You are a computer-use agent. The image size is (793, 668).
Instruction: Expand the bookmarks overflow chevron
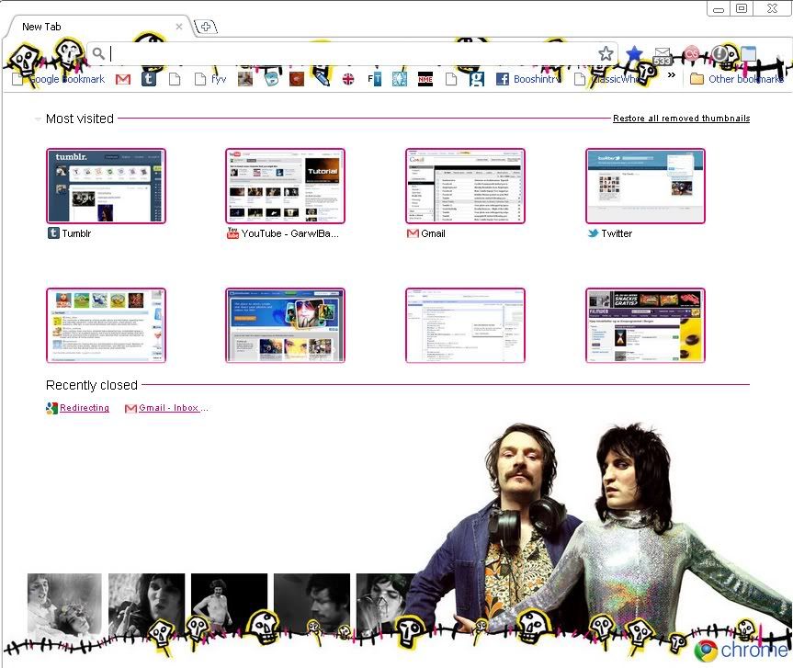(x=672, y=75)
